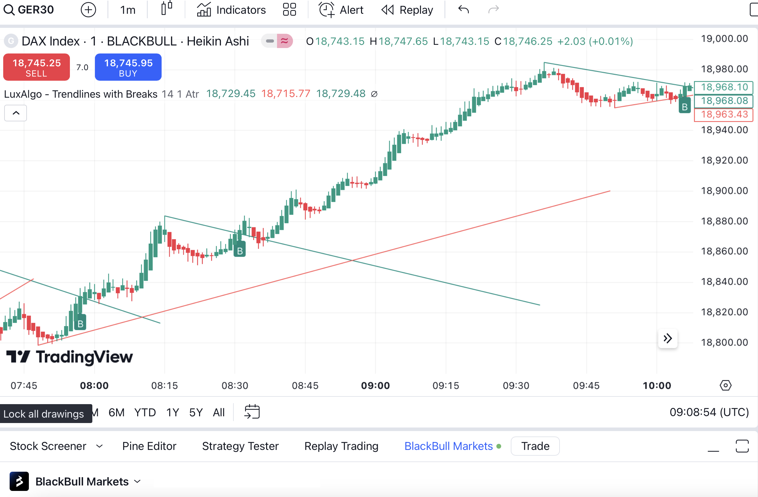The image size is (758, 497).
Task: Open the Go to date calendar icon
Action: coord(252,412)
